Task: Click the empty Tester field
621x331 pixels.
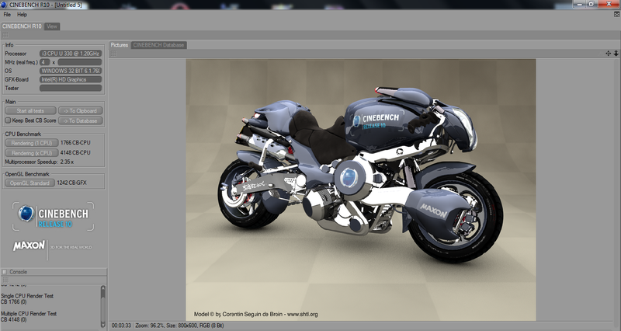Action: click(x=71, y=88)
